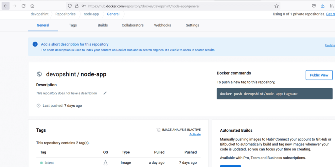The width and height of the screenshot is (335, 167).
Task: Open the Webhooks tab
Action: coord(163,25)
